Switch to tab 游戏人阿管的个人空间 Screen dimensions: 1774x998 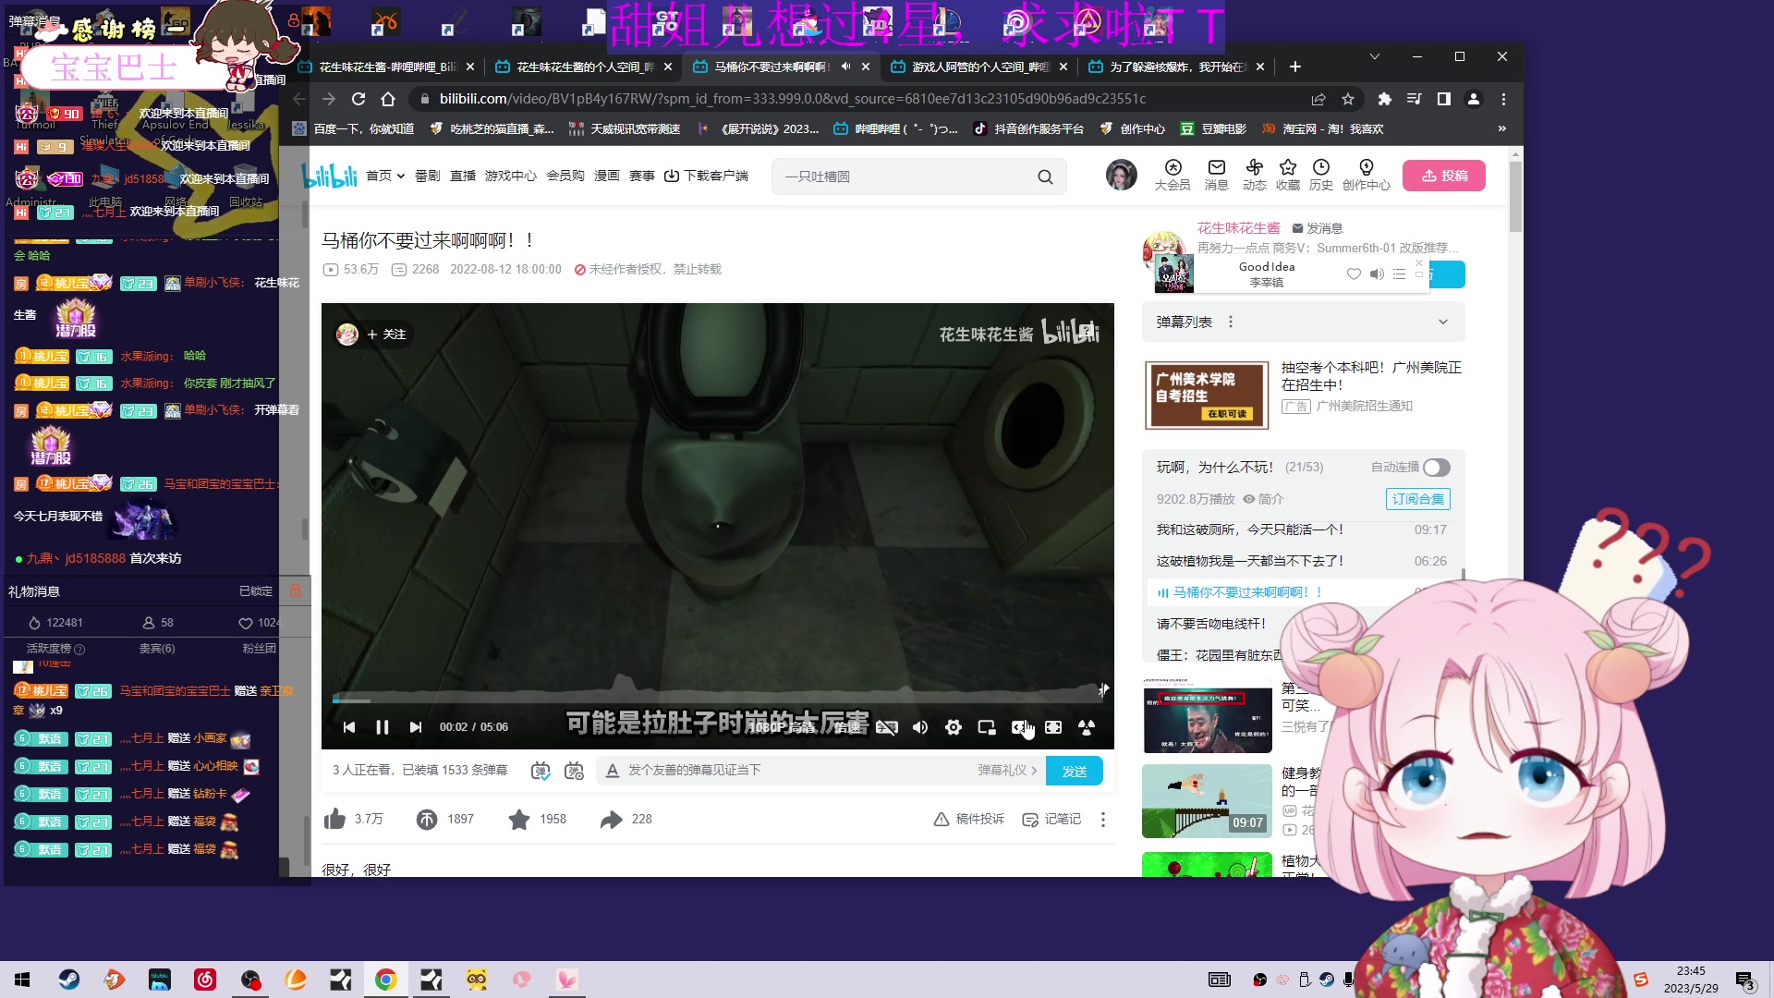(979, 67)
